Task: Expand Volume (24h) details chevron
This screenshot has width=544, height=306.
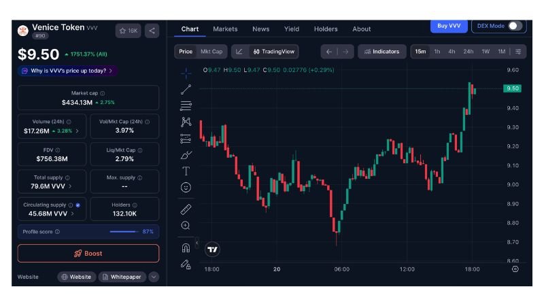Action: 77,131
